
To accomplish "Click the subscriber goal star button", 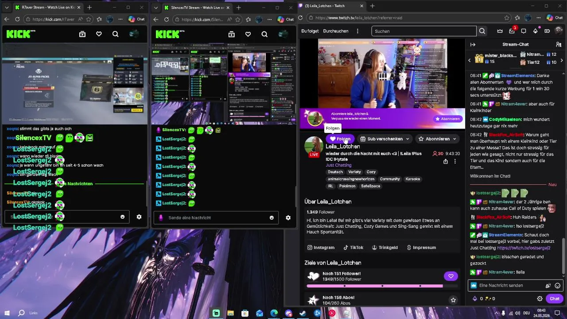I will click(453, 300).
